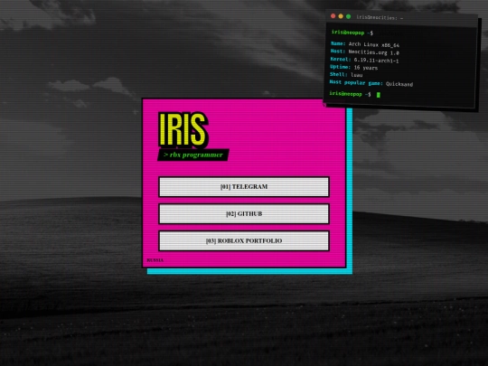The width and height of the screenshot is (488, 366).
Task: Click the 'Name: Arch Linux x86_64' line
Action: (365, 44)
